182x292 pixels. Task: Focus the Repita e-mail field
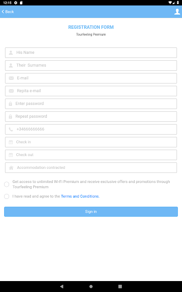pyautogui.click(x=91, y=91)
